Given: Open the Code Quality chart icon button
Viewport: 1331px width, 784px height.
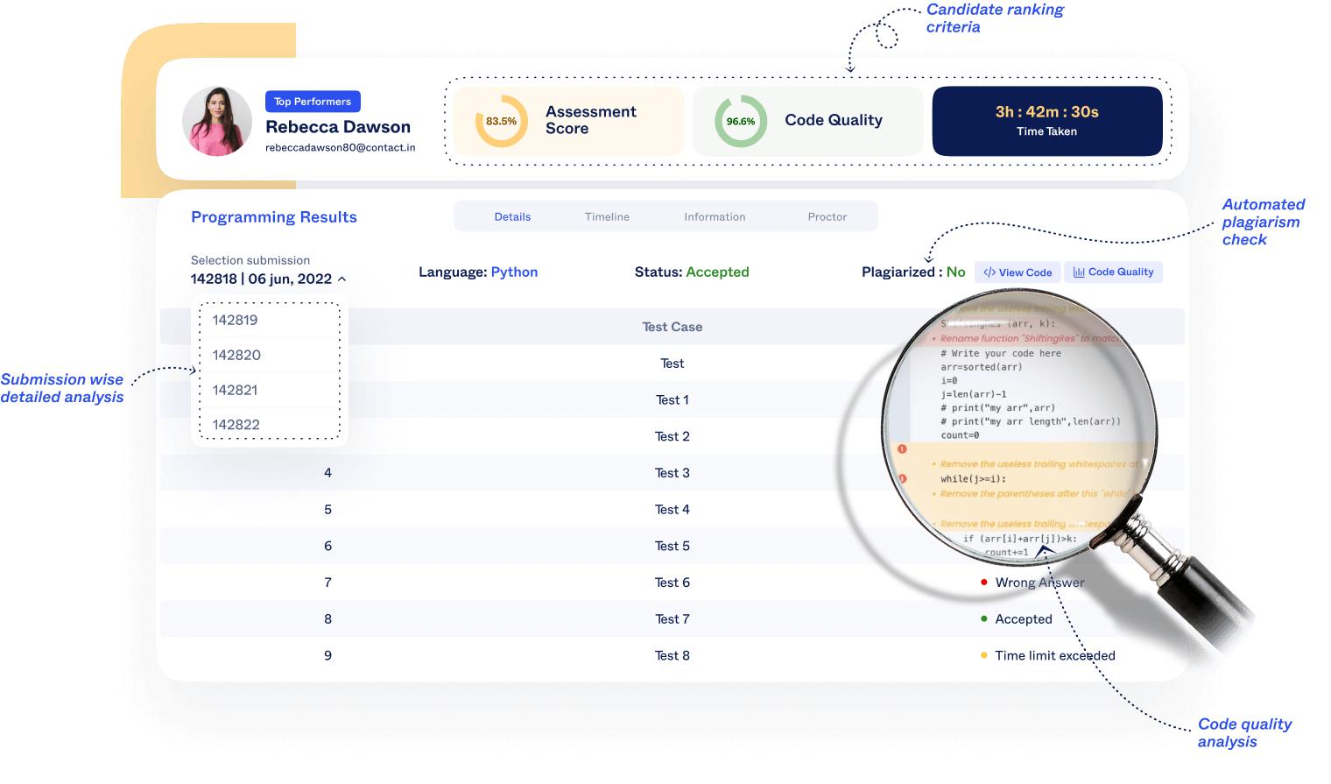Looking at the screenshot, I should (1079, 272).
